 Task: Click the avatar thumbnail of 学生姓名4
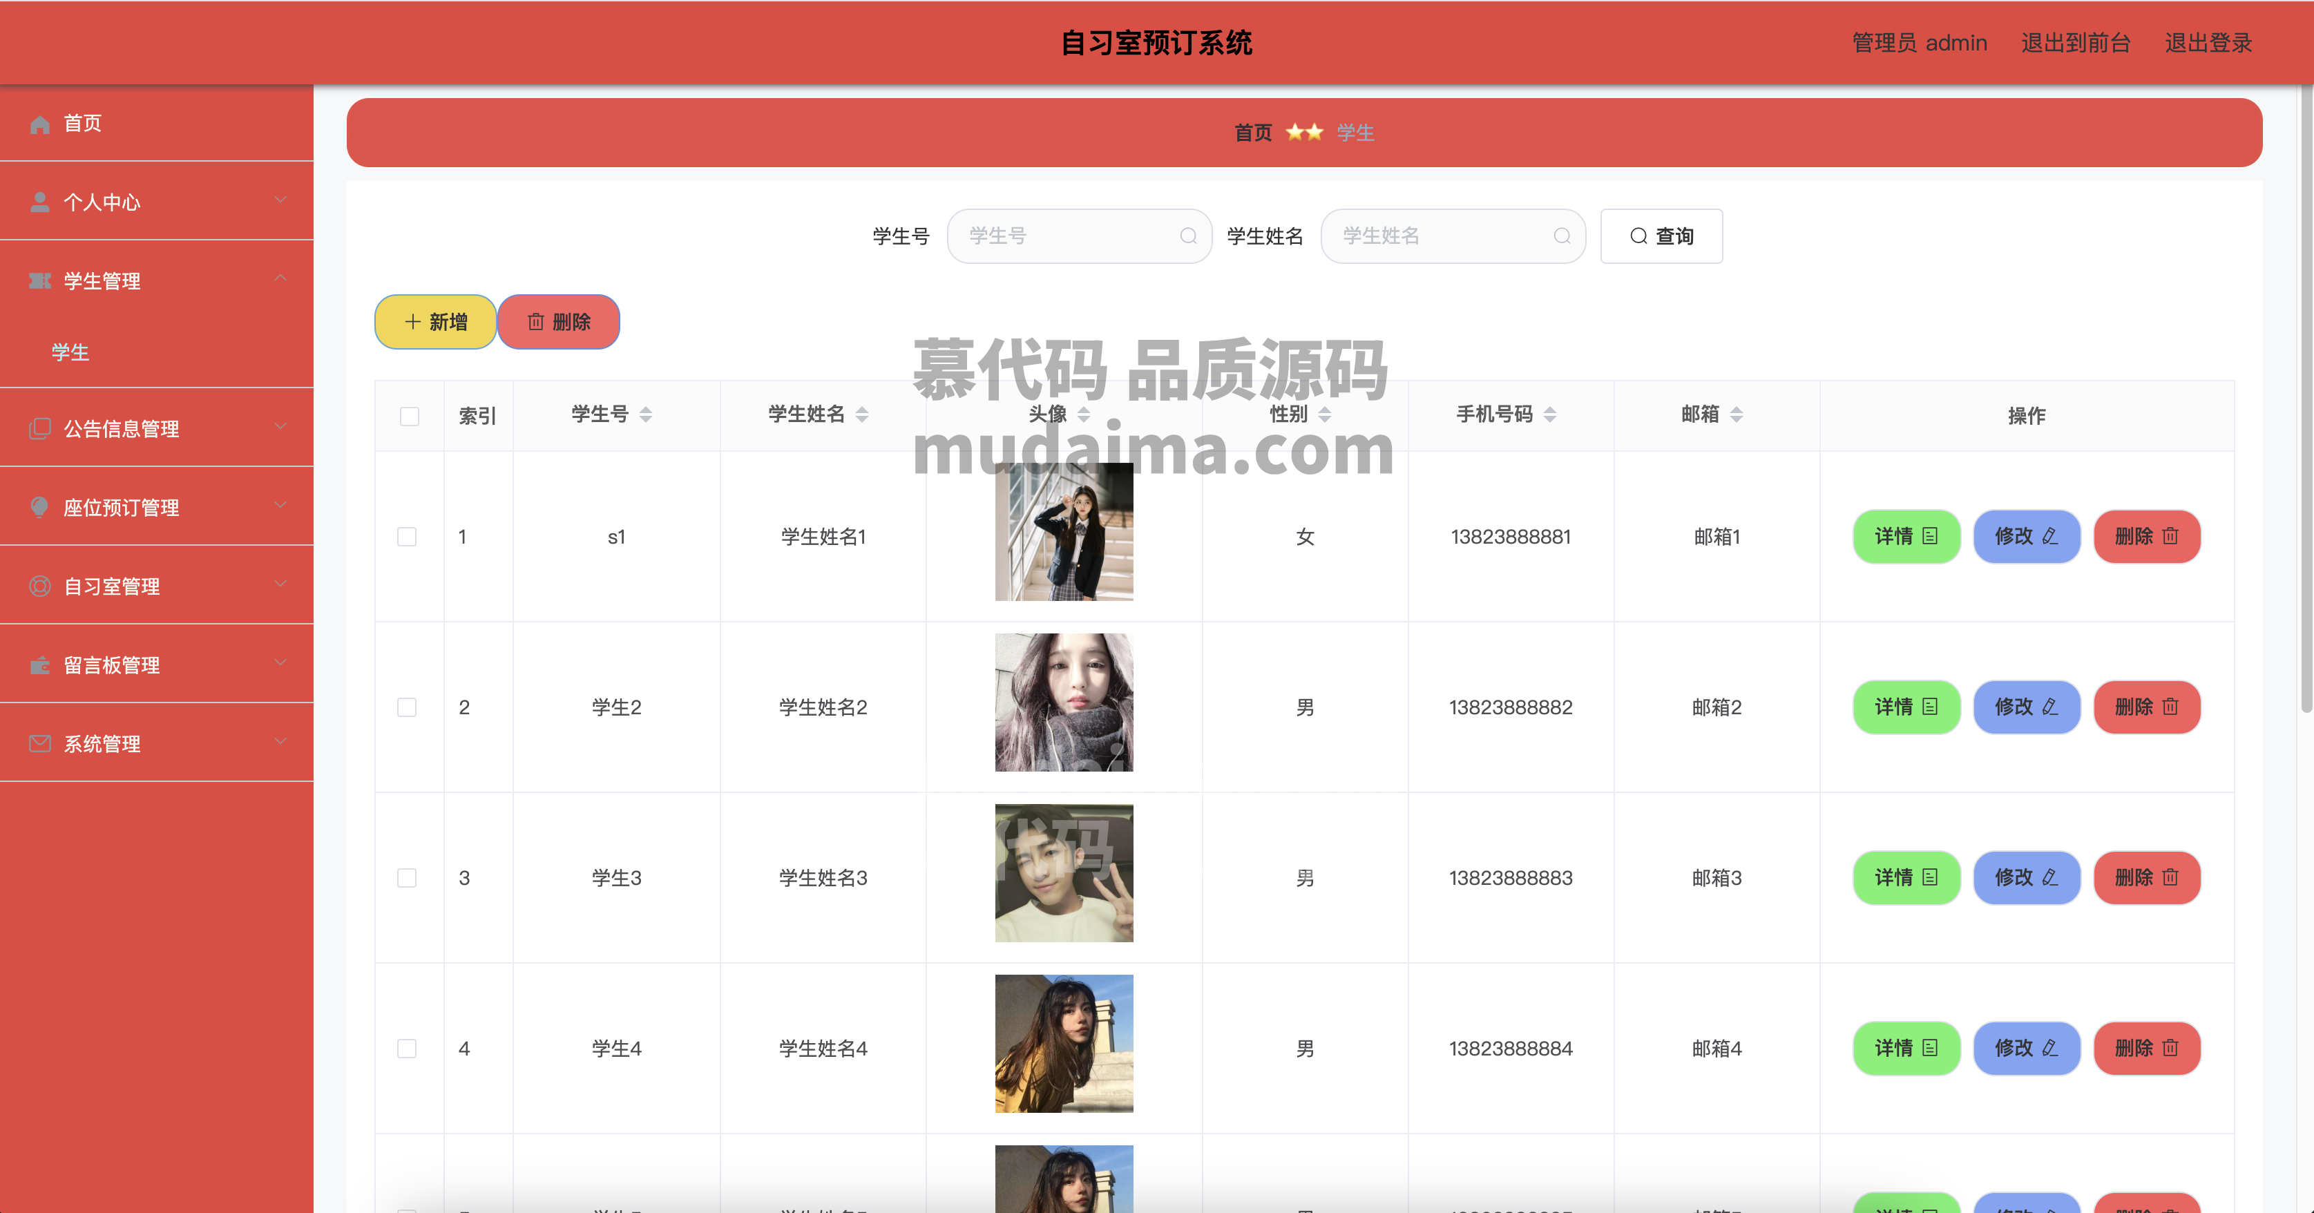pyautogui.click(x=1064, y=1044)
